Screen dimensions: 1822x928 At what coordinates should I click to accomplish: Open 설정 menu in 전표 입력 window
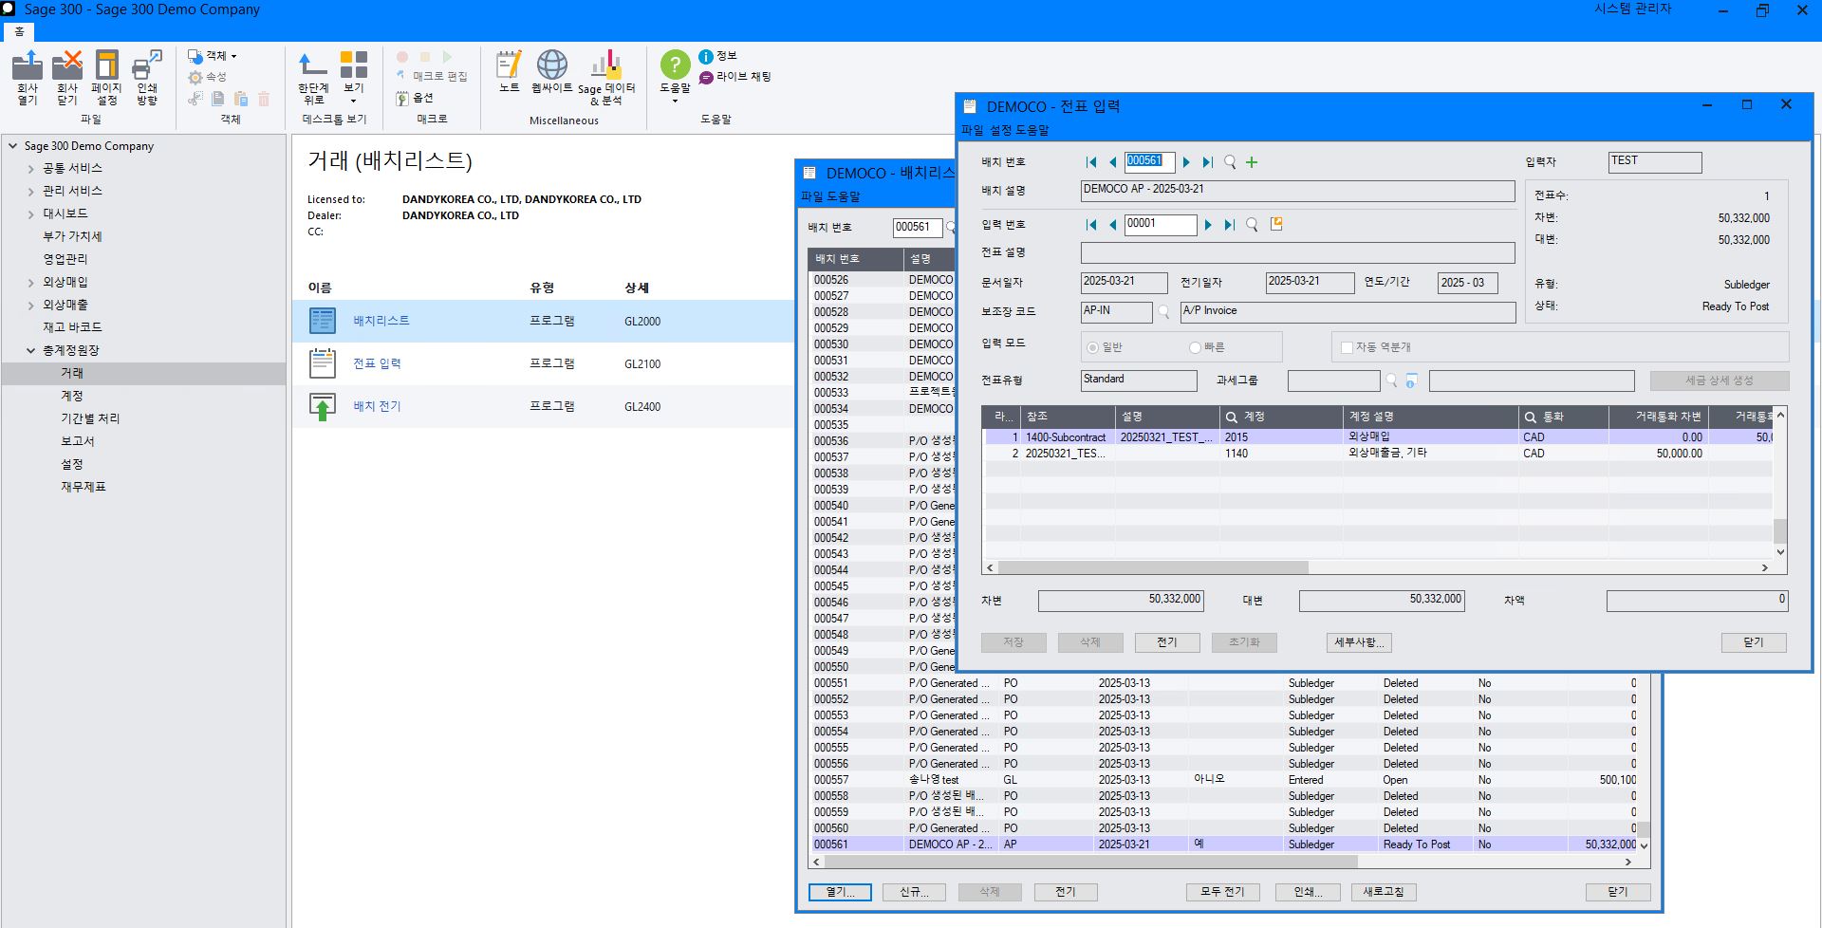[1001, 130]
